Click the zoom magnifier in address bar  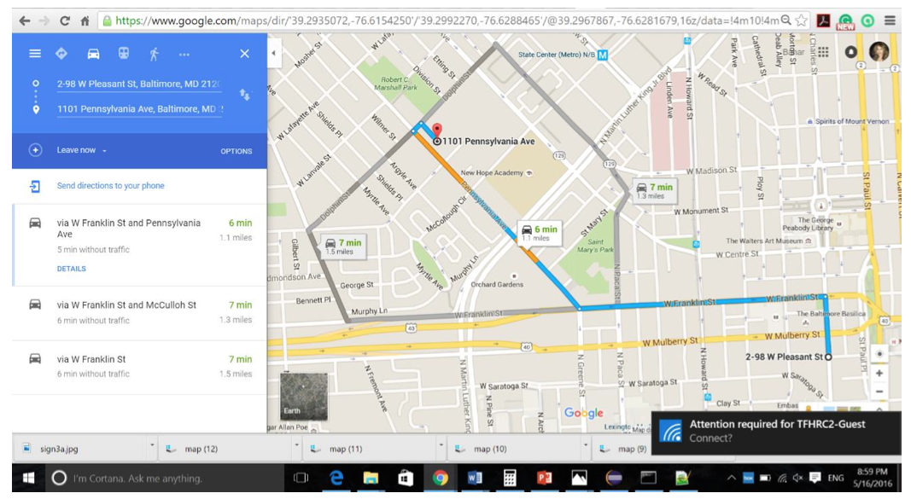pos(786,20)
